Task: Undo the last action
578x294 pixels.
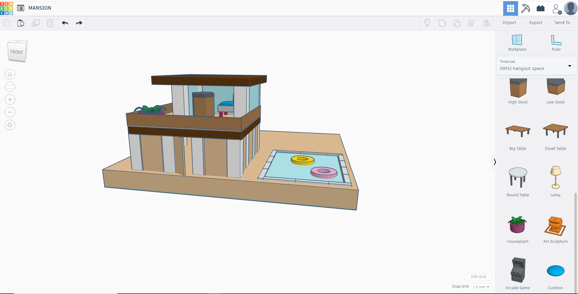Action: pos(65,23)
